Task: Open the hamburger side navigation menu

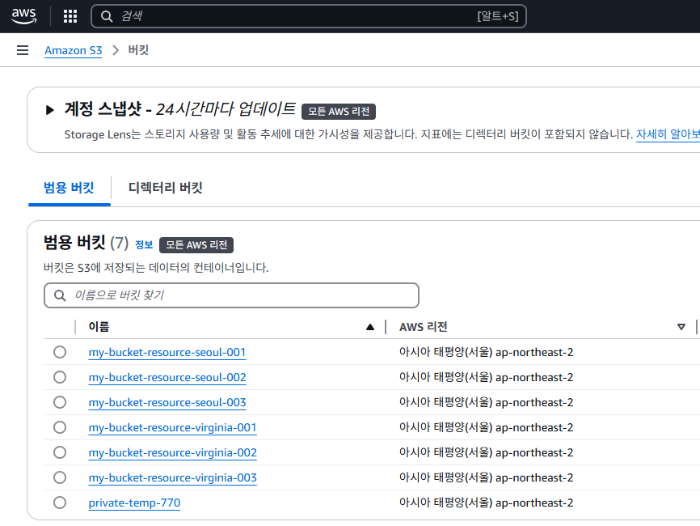Action: (23, 50)
